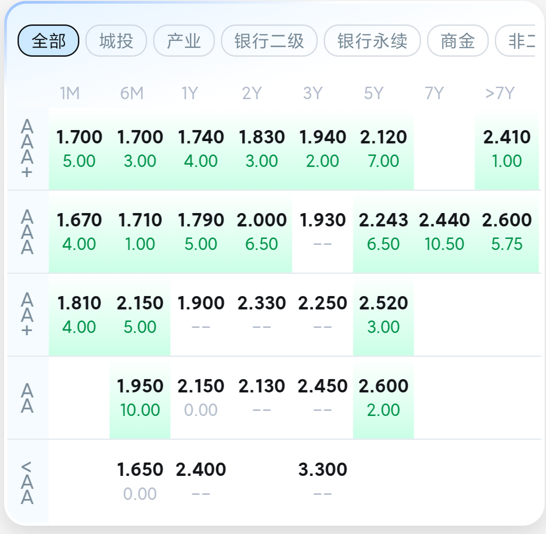Choose the 商金 filter tab
The height and width of the screenshot is (534, 546).
click(457, 41)
